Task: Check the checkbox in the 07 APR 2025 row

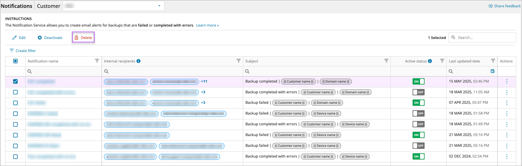Action: tap(16, 103)
